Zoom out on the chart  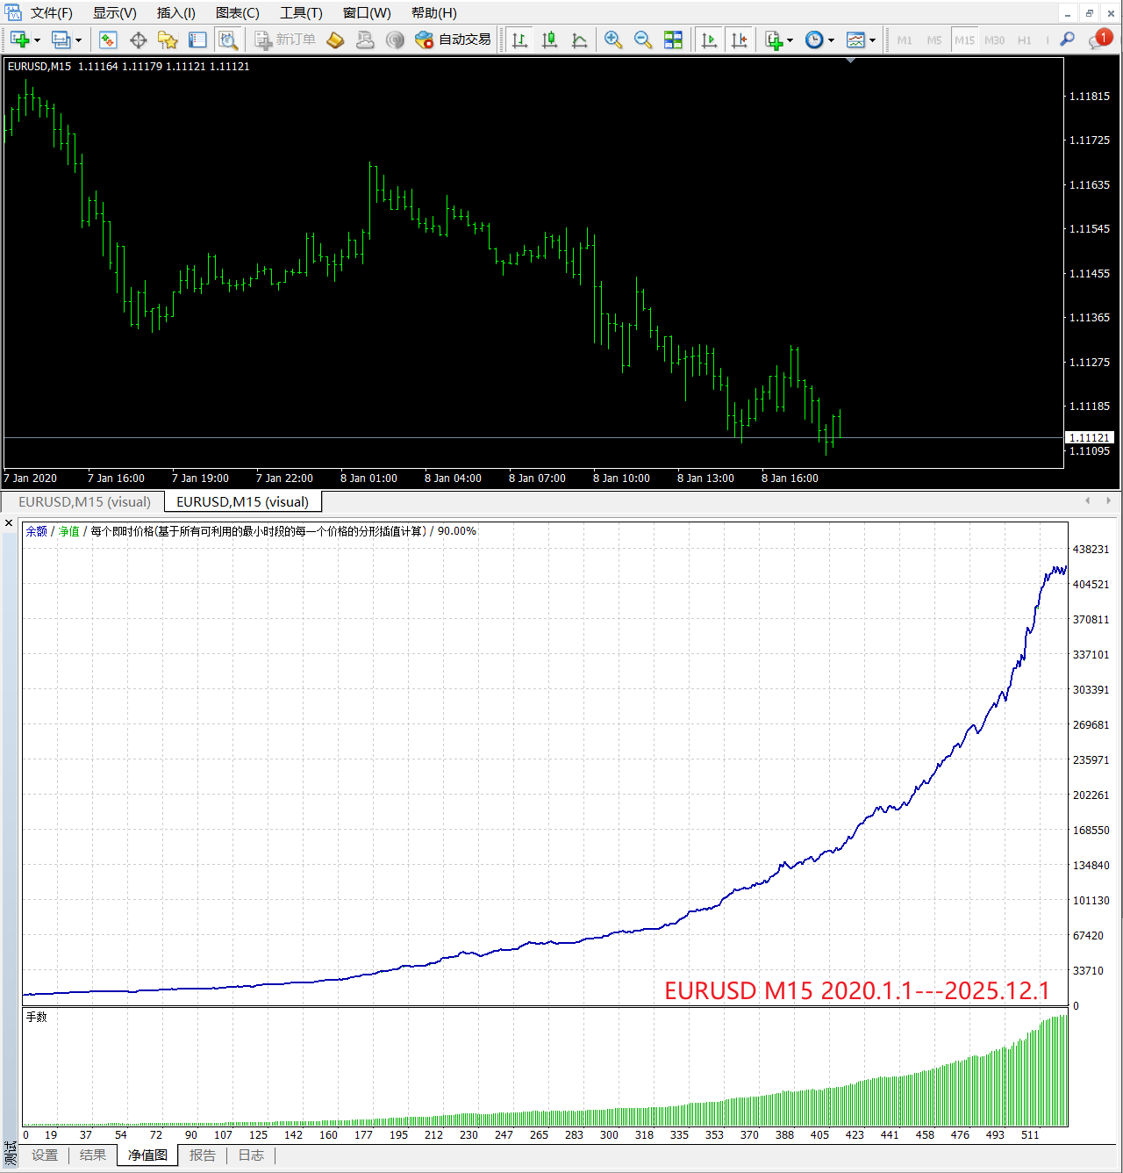(x=643, y=40)
